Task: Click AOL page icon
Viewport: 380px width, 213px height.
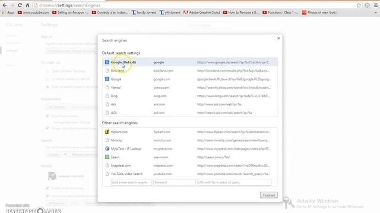Action: [107, 112]
